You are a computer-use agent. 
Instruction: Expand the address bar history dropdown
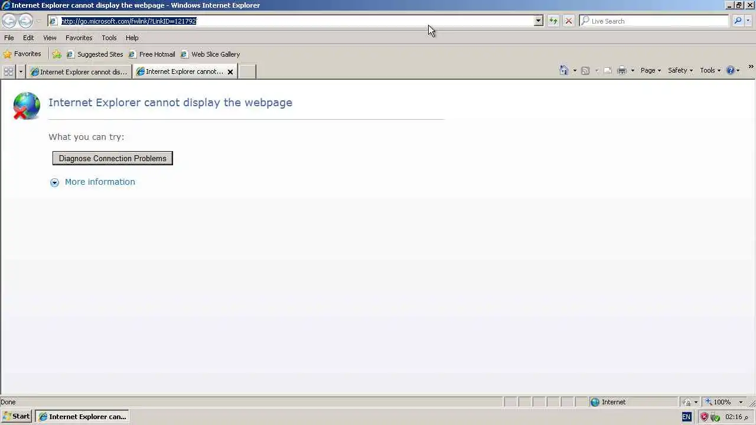point(538,21)
